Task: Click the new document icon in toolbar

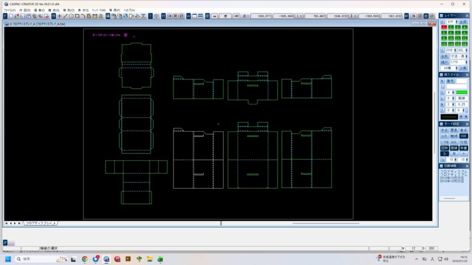Action: tap(11, 16)
